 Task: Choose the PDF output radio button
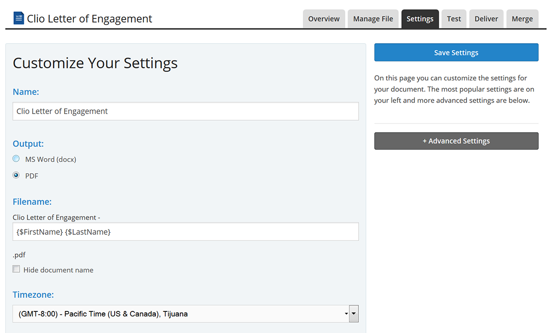coord(16,175)
